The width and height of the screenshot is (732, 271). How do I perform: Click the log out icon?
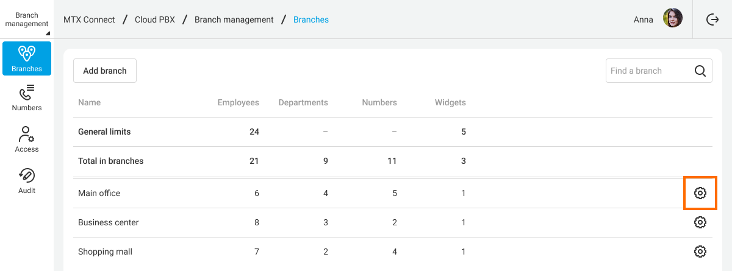point(712,19)
